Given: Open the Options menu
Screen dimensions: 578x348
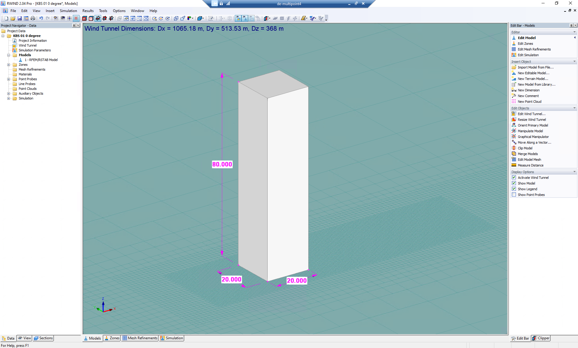Looking at the screenshot, I should click(119, 11).
